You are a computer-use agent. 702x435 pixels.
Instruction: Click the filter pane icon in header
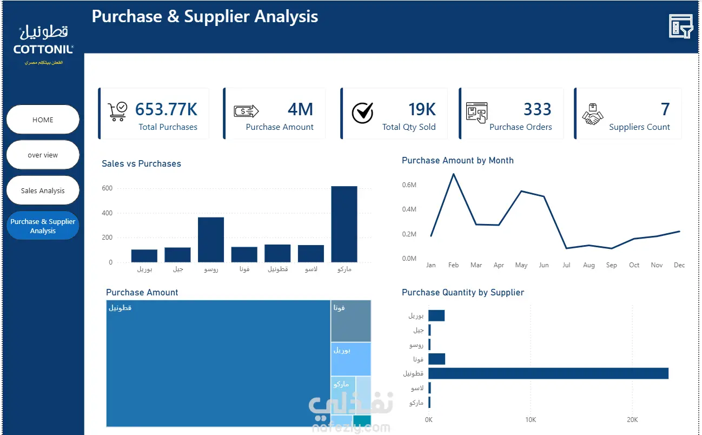(681, 27)
